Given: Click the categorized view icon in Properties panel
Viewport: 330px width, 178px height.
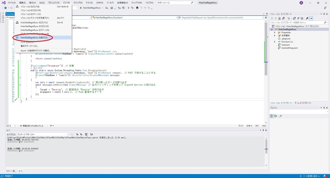Looking at the screenshot, I should (272, 116).
